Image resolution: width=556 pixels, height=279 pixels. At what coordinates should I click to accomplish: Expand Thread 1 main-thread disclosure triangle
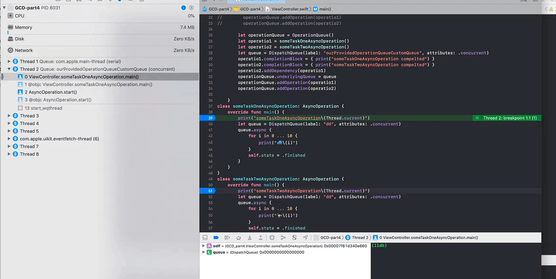pyautogui.click(x=9, y=61)
